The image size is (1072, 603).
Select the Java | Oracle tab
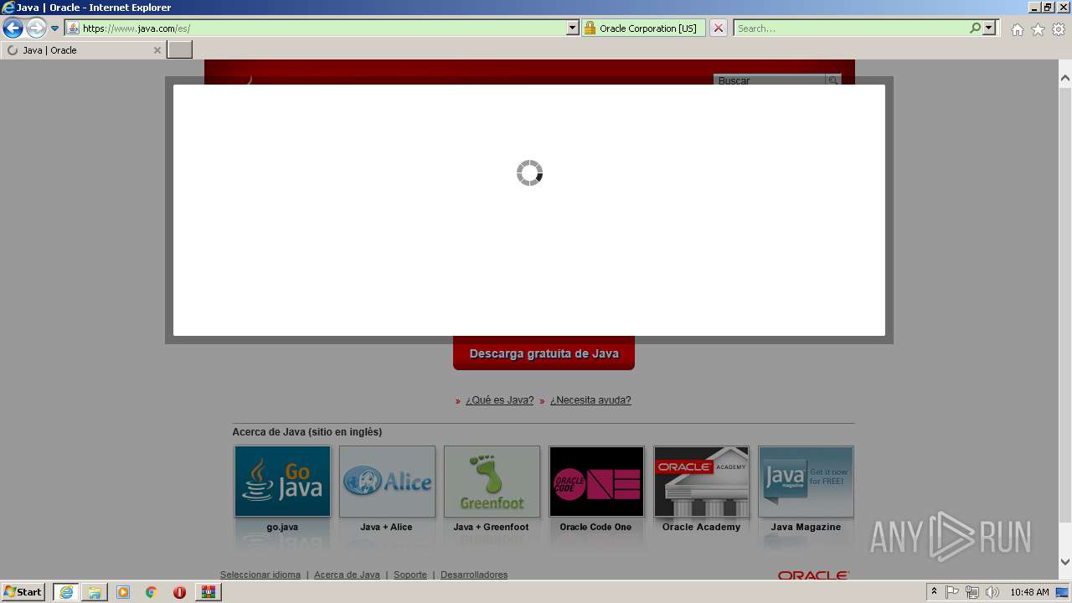[x=83, y=50]
